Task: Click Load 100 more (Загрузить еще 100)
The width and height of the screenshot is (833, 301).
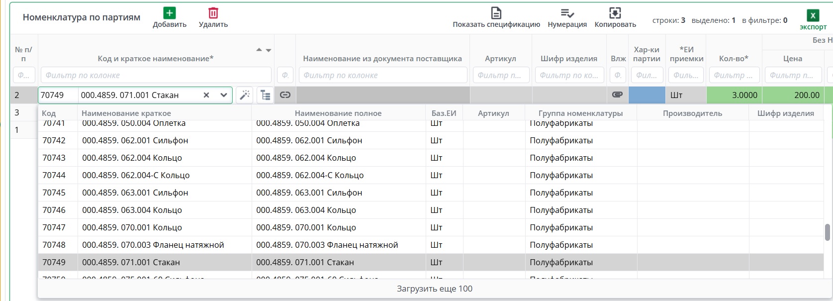Action: pyautogui.click(x=434, y=289)
